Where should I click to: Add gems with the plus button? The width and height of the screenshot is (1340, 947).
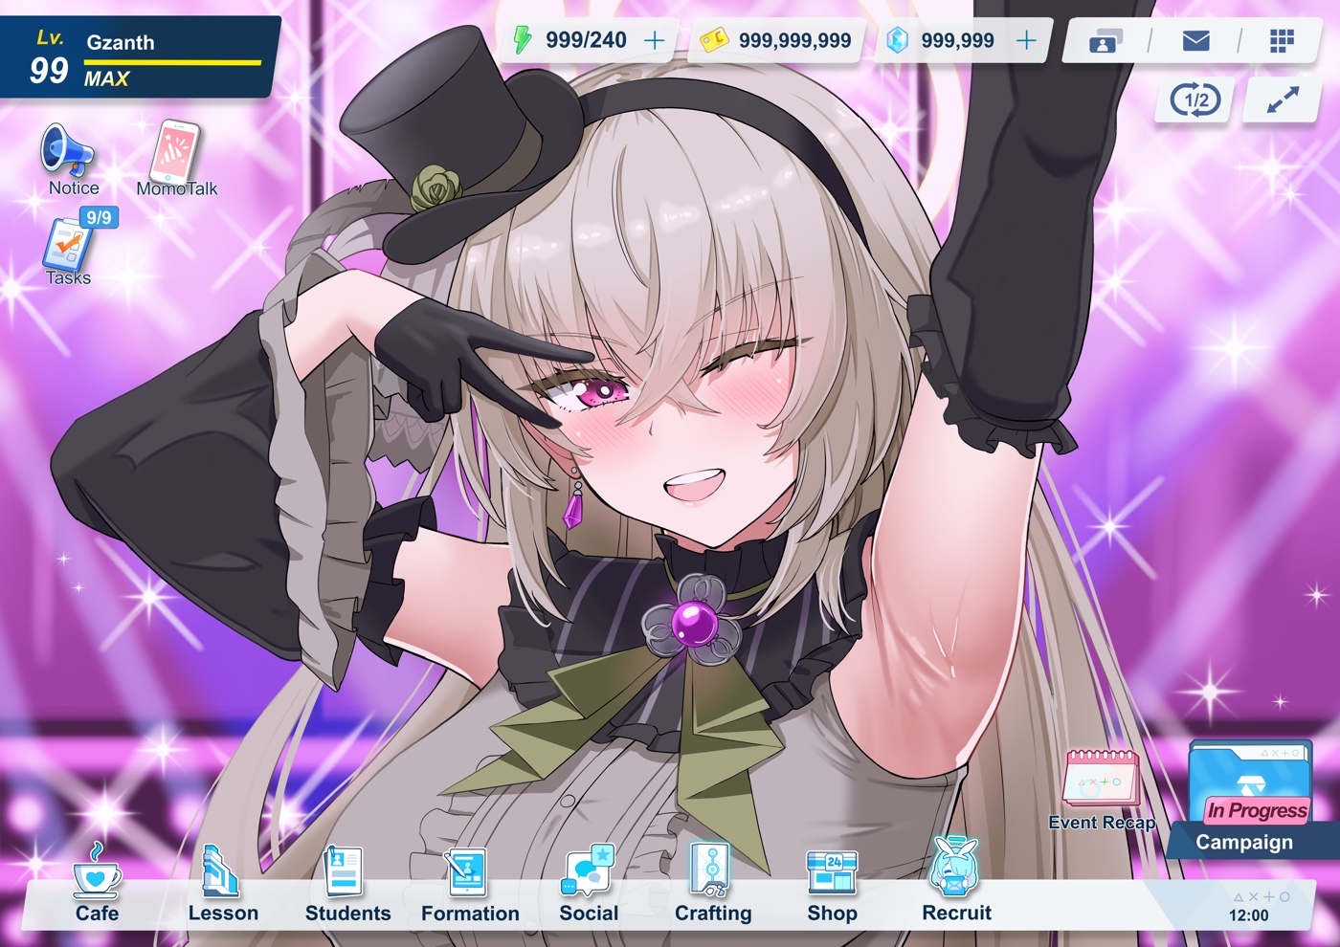[x=1026, y=40]
